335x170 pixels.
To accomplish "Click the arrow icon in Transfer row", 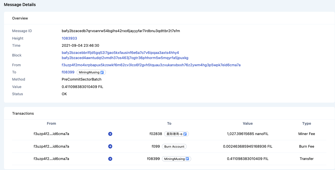I will click(110, 159).
